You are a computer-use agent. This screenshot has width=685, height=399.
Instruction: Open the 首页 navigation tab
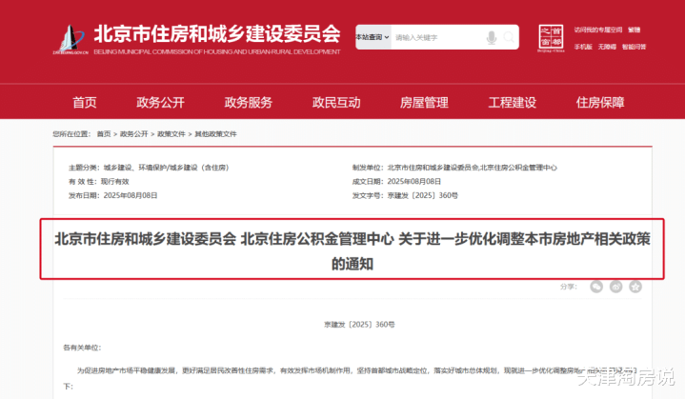[x=84, y=102]
